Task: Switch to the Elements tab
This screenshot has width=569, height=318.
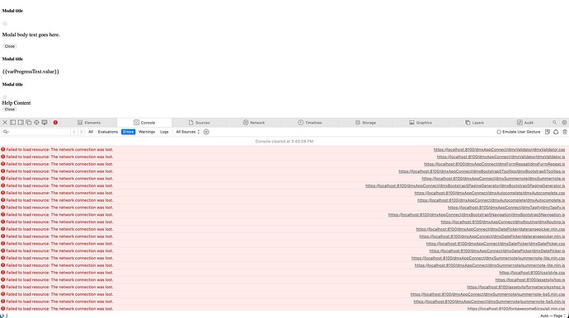Action: pos(89,123)
